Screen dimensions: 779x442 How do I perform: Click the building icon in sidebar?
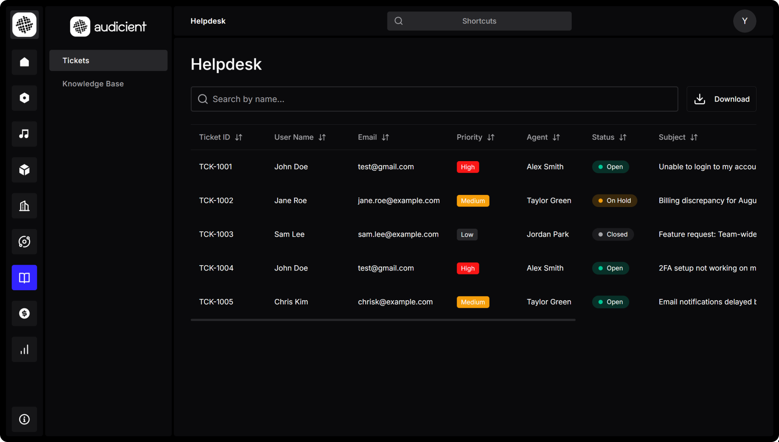tap(24, 206)
